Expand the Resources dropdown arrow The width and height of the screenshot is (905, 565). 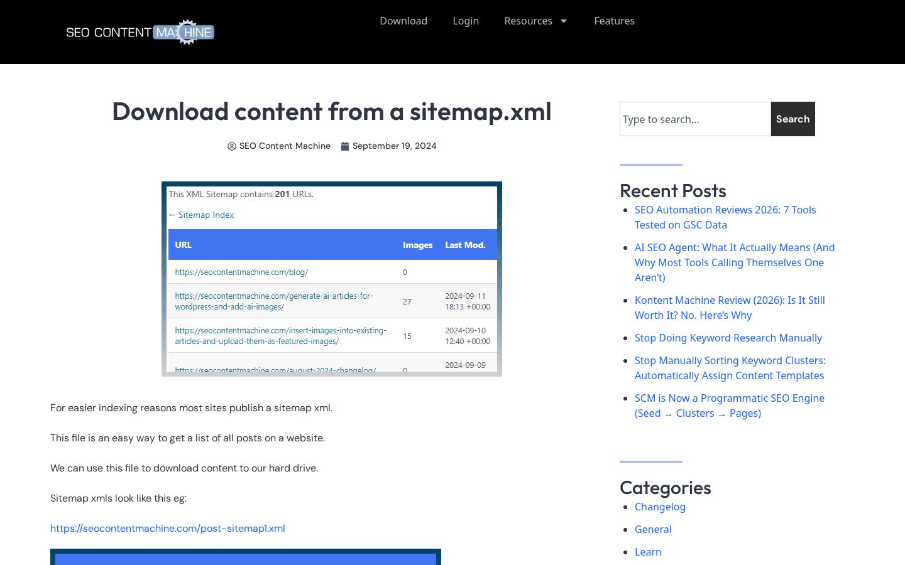(x=564, y=21)
